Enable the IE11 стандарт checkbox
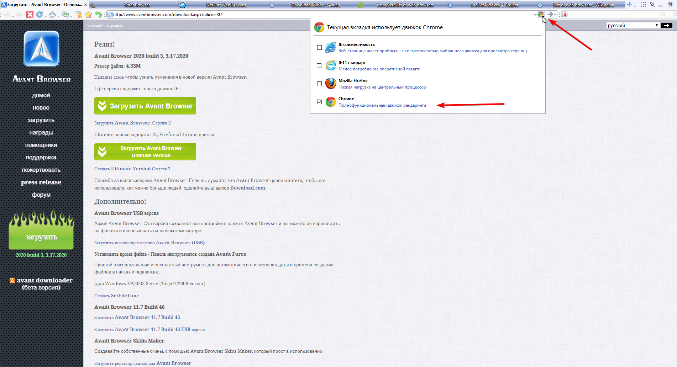This screenshot has height=367, width=677. (319, 65)
